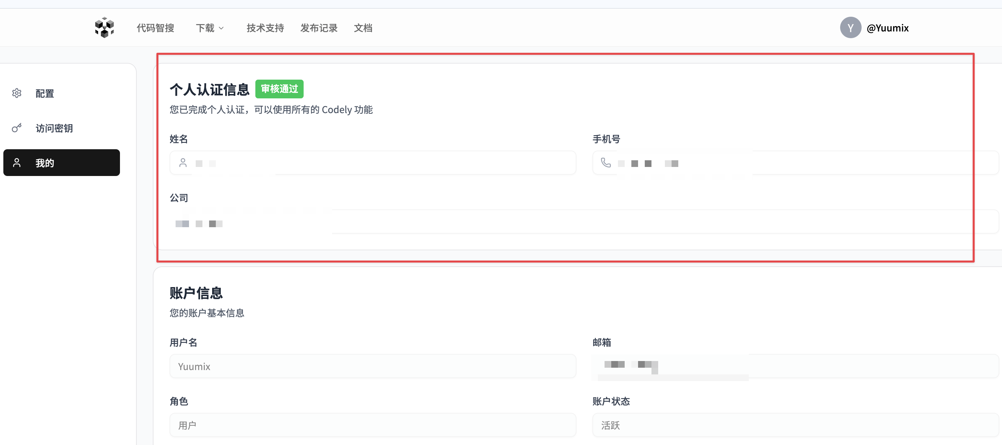Screen dimensions: 1002x445
Task: Select the 角色 value showing 用户
Action: pyautogui.click(x=372, y=425)
